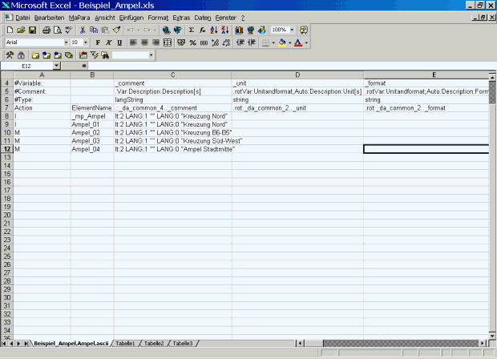
Task: Launch the Chart Wizard icon
Action: (239, 30)
